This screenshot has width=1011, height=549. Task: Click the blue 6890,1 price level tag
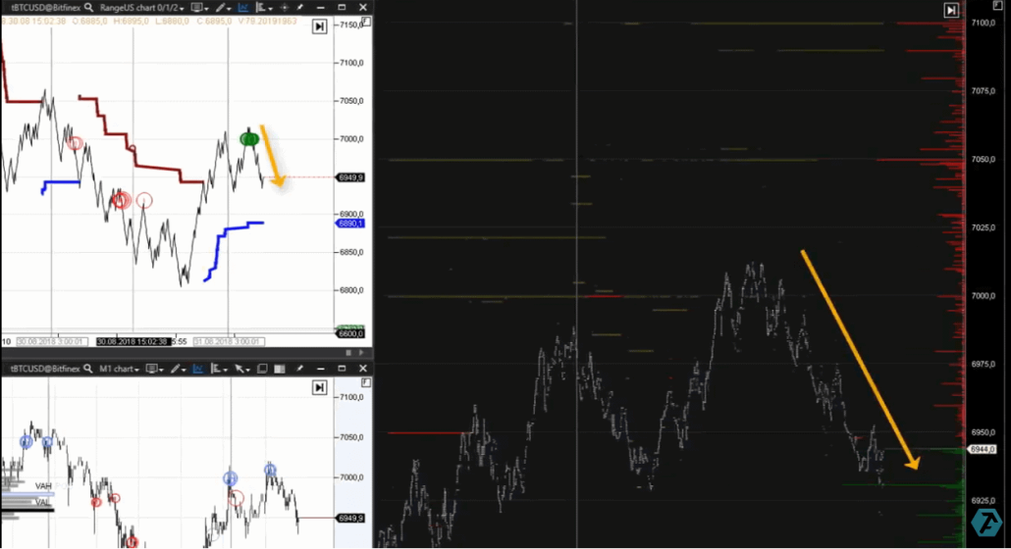click(x=350, y=224)
